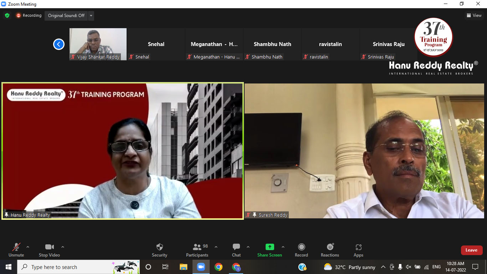This screenshot has width=487, height=274.
Task: Open the Chat panel
Action: pos(236,250)
